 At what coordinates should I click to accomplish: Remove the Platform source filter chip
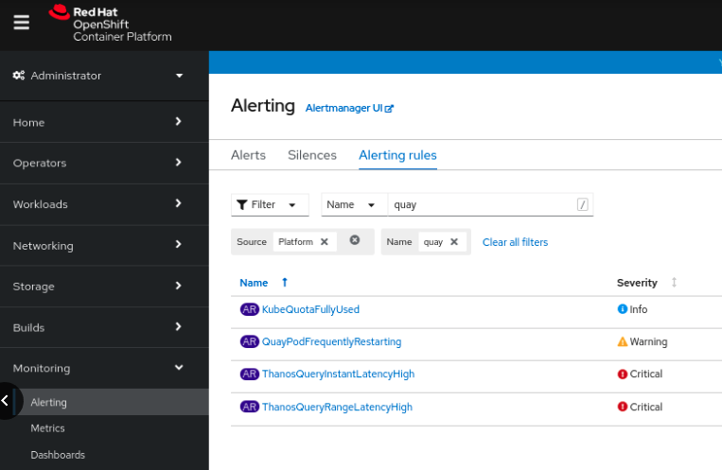point(325,242)
